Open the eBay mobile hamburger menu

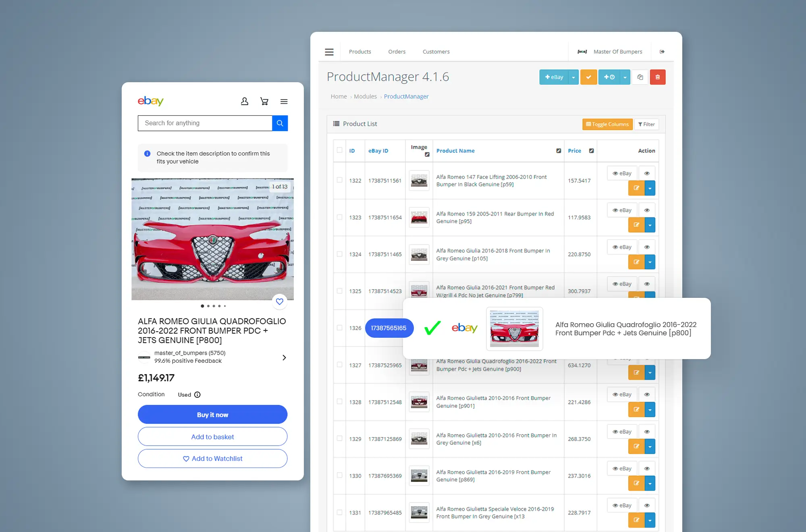(x=284, y=102)
